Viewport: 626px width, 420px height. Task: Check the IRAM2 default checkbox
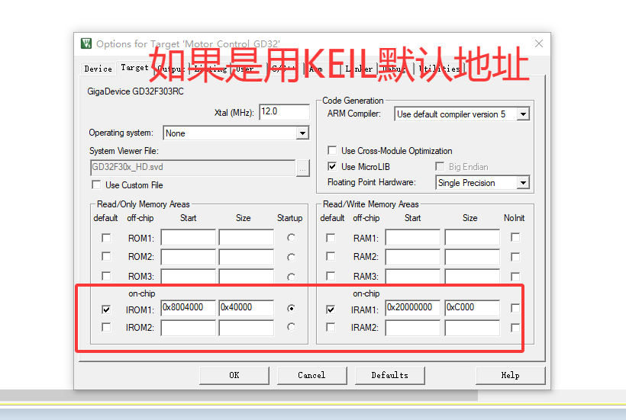pyautogui.click(x=331, y=327)
